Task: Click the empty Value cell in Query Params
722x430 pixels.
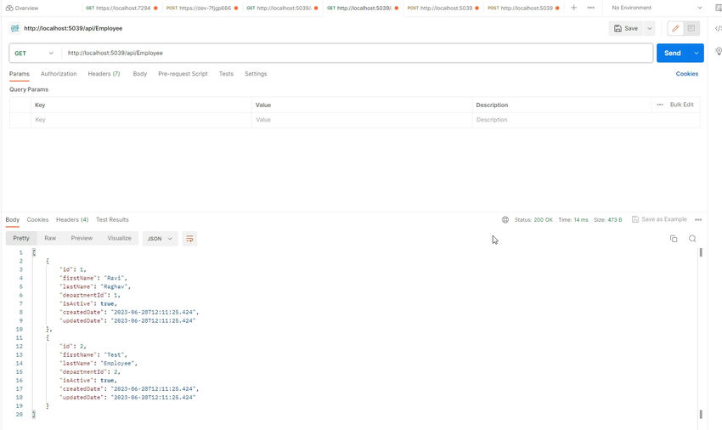Action: (362, 120)
